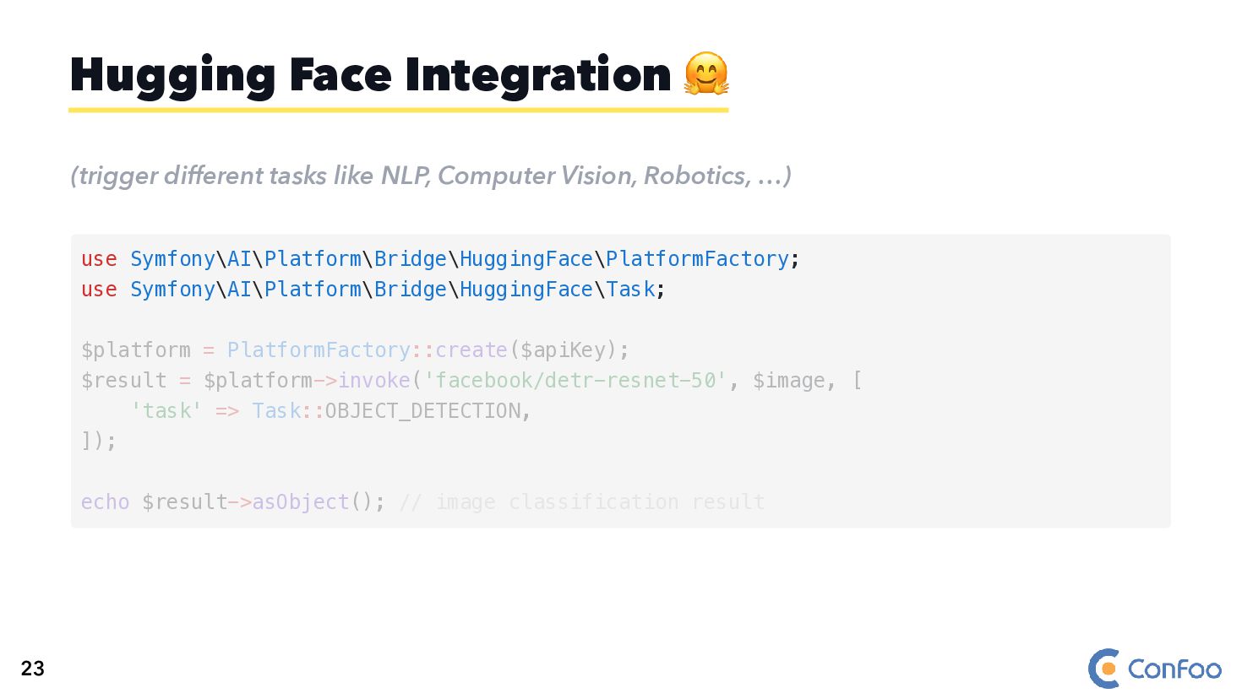Viewport: 1242px width, 699px height.
Task: Click the 'task' array key string
Action: pyautogui.click(x=166, y=411)
